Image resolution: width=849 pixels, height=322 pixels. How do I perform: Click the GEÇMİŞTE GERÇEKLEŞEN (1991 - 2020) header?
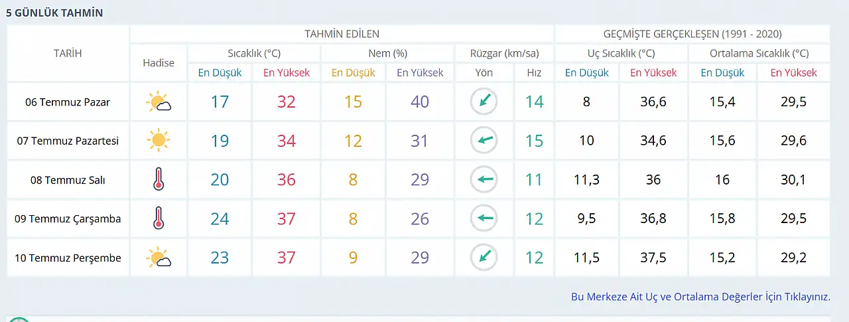tap(692, 34)
